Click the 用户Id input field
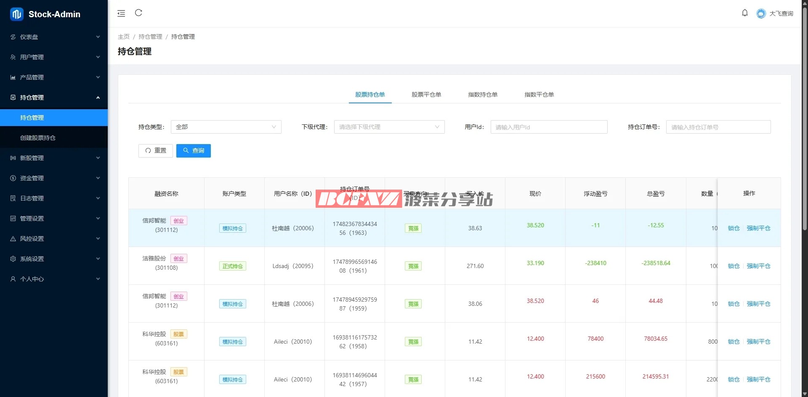 pyautogui.click(x=549, y=127)
